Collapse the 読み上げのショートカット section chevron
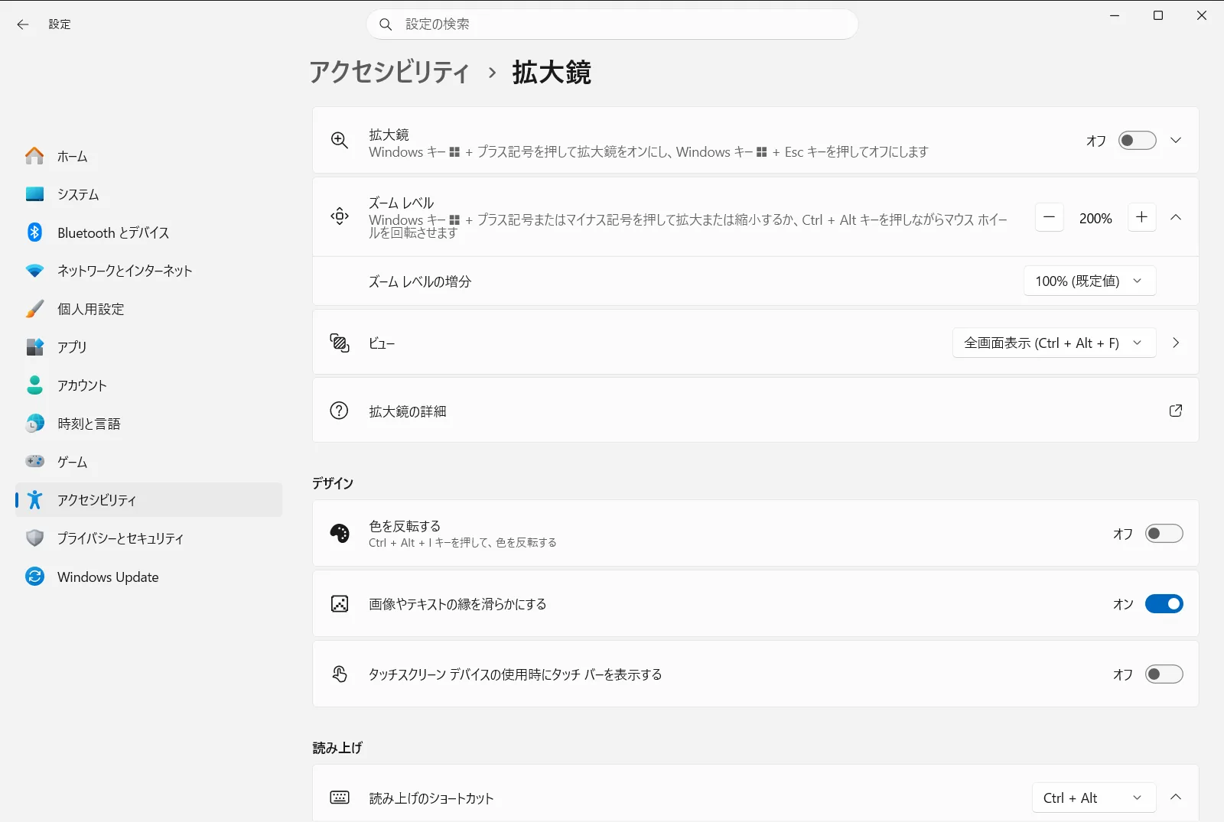The height and width of the screenshot is (822, 1224). click(1176, 798)
